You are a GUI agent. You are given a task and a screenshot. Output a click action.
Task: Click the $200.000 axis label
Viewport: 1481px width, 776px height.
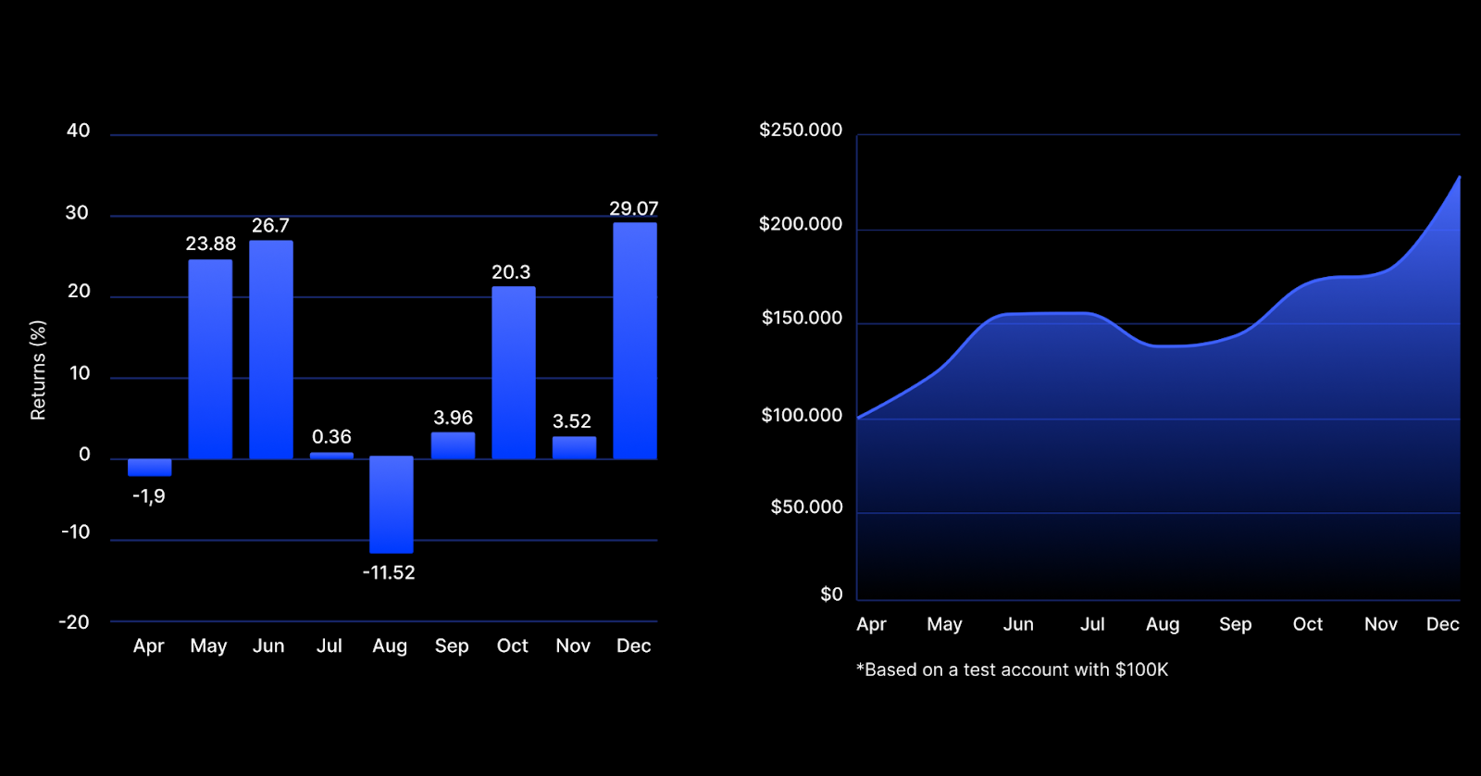tap(801, 224)
